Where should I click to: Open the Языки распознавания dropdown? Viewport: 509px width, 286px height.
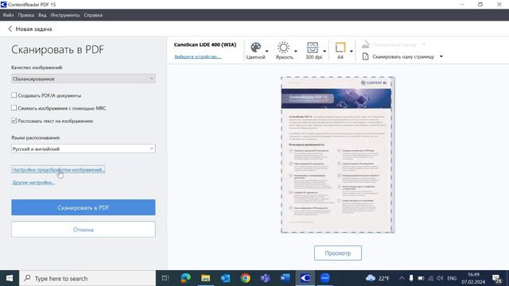(84, 149)
